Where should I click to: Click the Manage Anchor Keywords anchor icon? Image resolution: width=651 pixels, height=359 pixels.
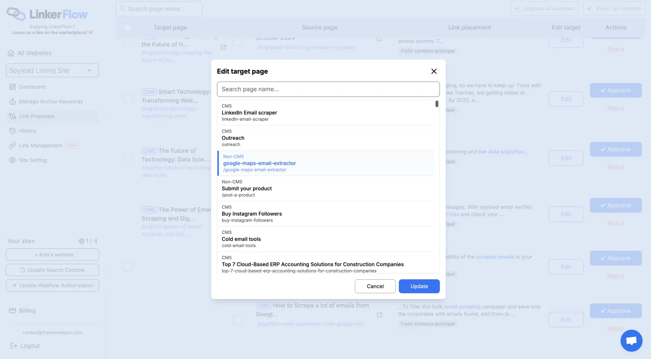(12, 102)
